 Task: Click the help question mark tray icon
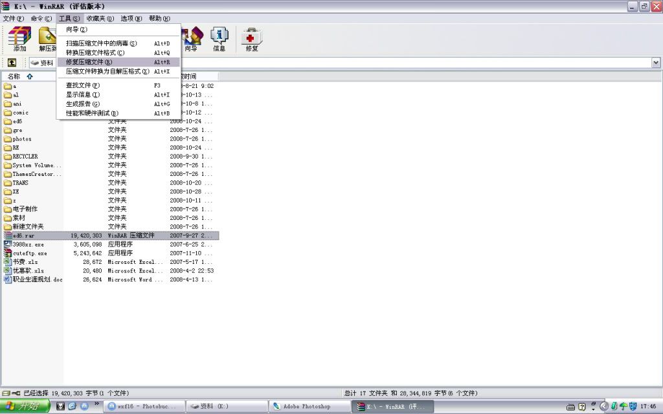[x=582, y=406]
